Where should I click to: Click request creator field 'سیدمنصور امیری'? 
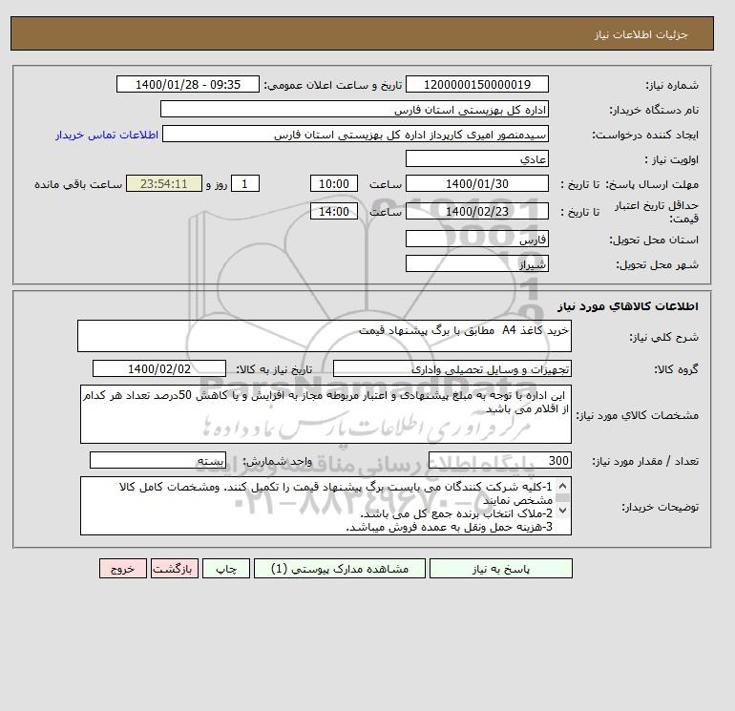click(355, 134)
